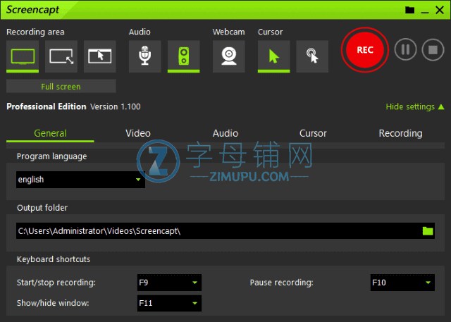Click Hide settings link

coord(415,106)
